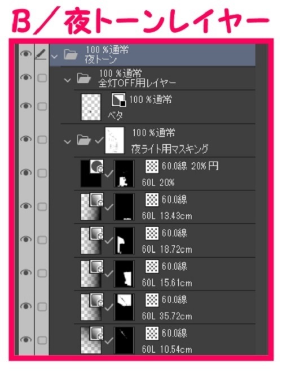Select the layer name 60L 10.54cm

tap(167, 349)
